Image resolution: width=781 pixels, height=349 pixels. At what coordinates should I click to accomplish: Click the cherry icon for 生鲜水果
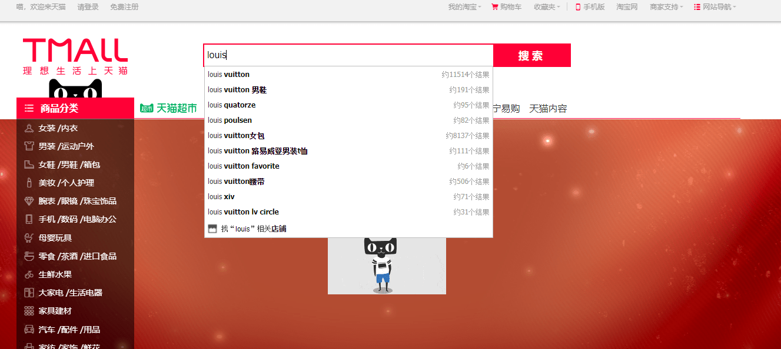(29, 274)
